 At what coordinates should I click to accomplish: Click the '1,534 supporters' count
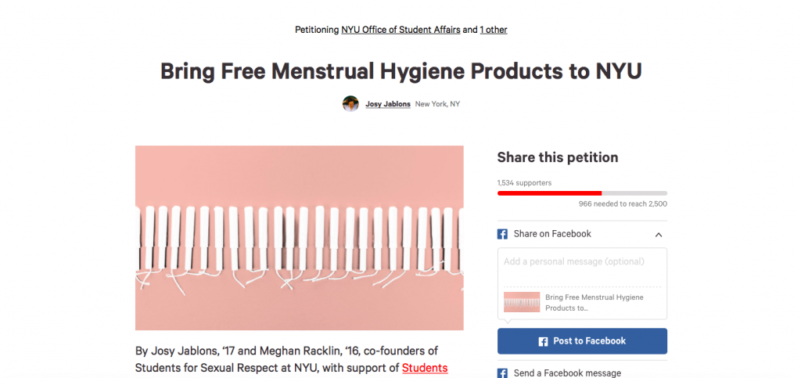[x=524, y=182]
